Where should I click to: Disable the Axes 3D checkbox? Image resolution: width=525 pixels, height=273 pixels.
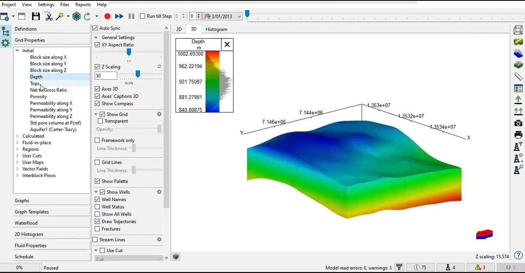[97, 89]
